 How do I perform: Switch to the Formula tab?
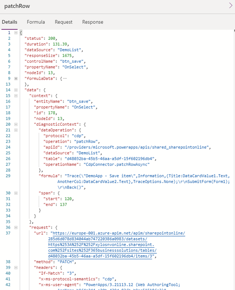tap(36, 22)
